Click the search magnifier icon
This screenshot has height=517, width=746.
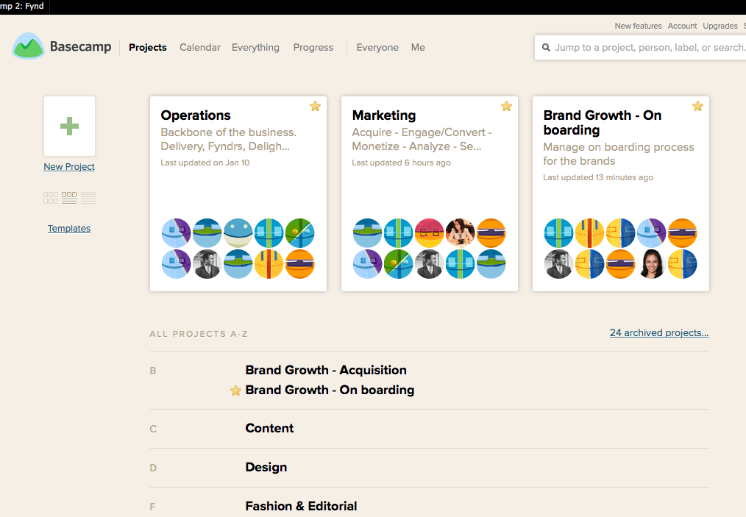[546, 48]
